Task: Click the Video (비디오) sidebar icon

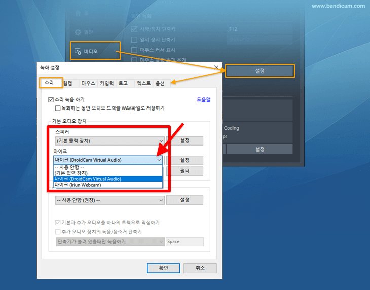Action: point(78,51)
